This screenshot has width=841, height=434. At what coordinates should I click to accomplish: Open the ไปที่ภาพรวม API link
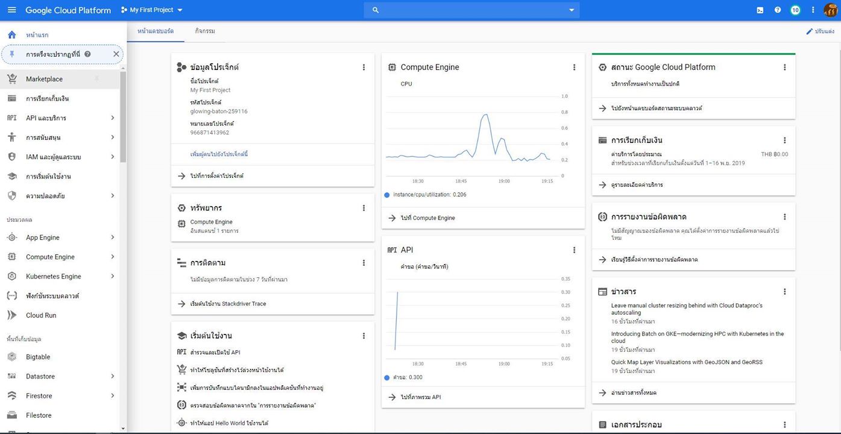click(x=421, y=397)
